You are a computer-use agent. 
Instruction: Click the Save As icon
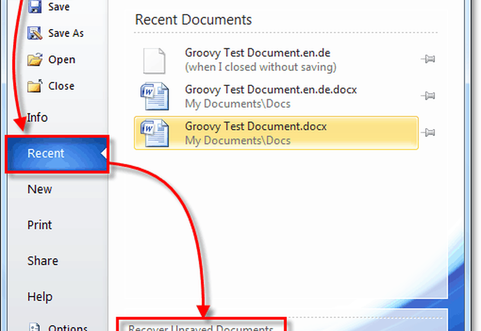36,33
